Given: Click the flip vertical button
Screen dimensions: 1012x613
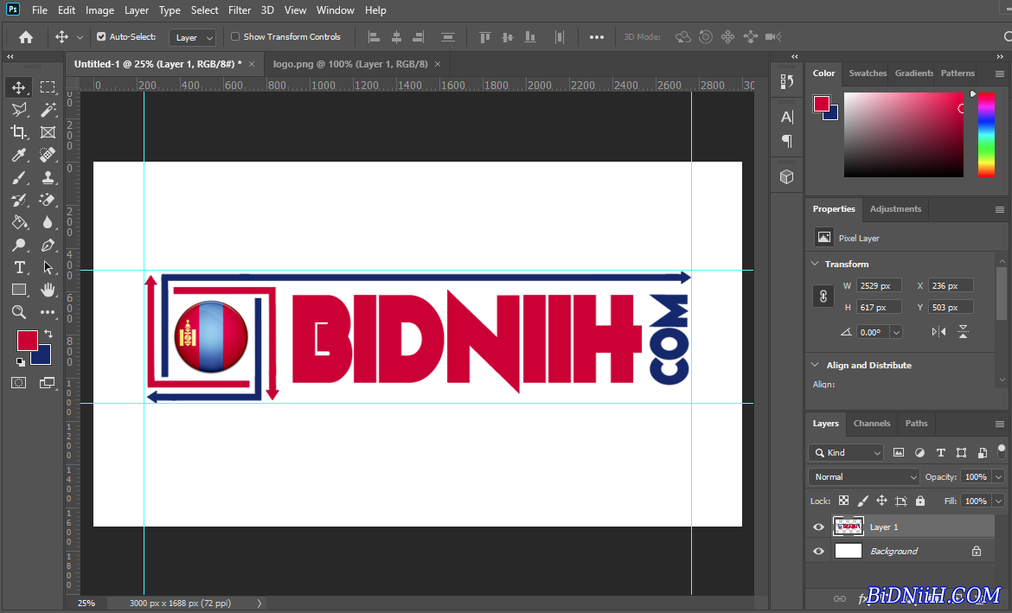Looking at the screenshot, I should [963, 332].
